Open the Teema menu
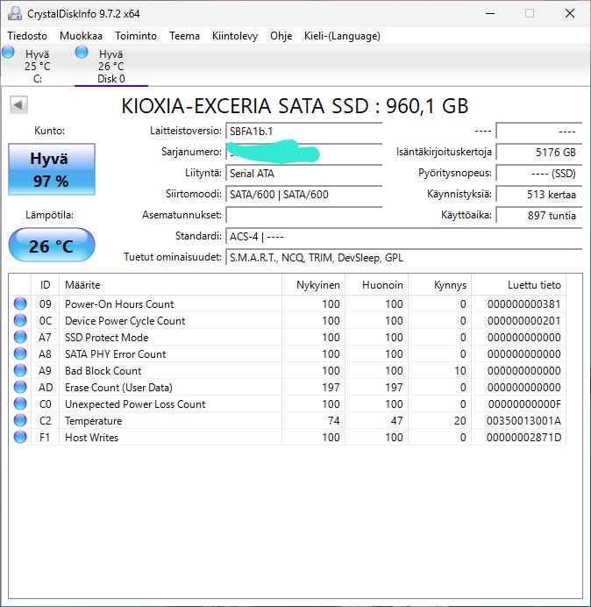Image resolution: width=591 pixels, height=607 pixels. (x=184, y=36)
